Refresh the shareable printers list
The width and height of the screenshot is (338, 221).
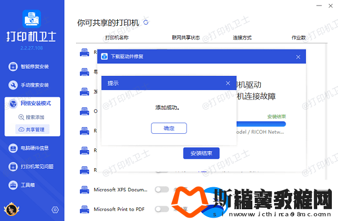click(146, 22)
